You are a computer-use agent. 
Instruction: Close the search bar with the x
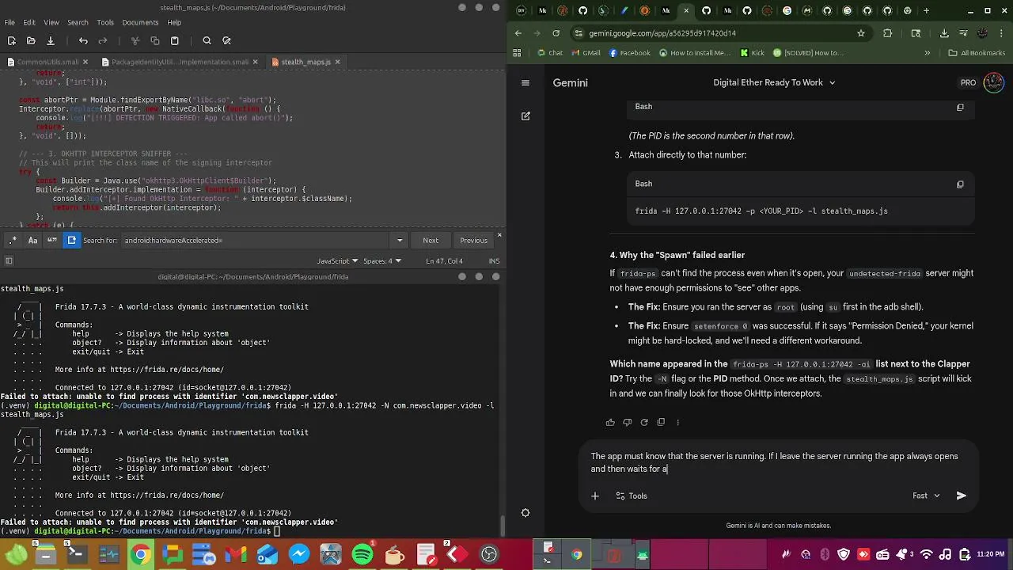click(499, 235)
